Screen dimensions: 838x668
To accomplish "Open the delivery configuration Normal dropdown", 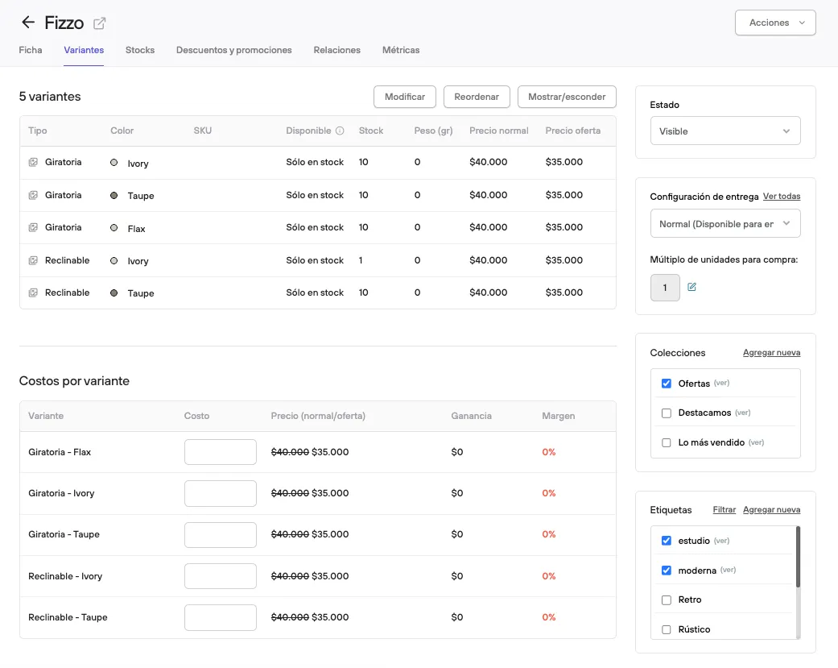I will tap(724, 223).
